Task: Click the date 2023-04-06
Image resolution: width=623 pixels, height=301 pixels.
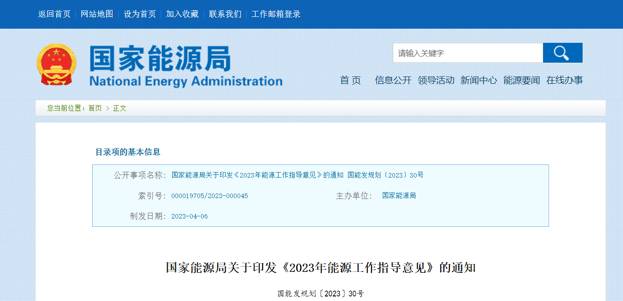Action: [x=190, y=217]
